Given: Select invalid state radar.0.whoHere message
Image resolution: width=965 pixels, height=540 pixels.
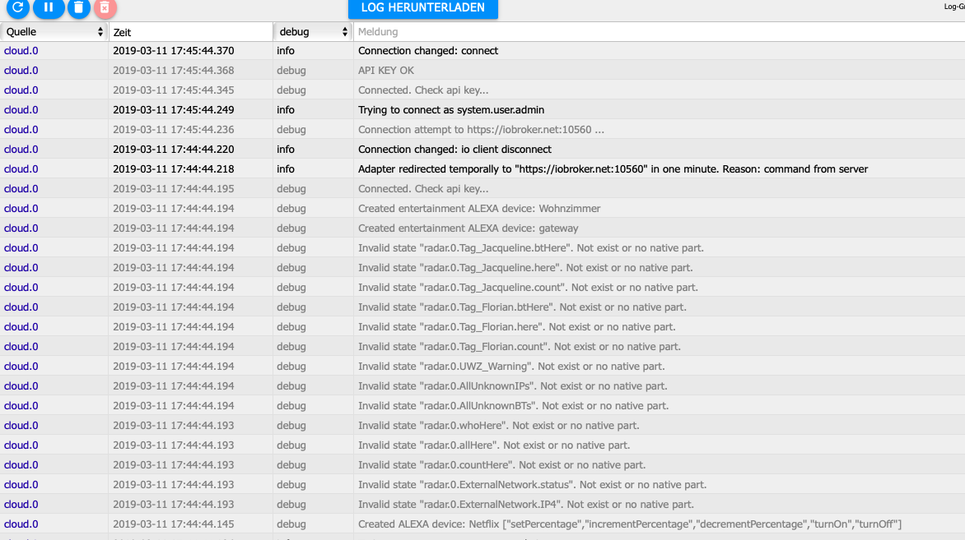Looking at the screenshot, I should tap(498, 426).
